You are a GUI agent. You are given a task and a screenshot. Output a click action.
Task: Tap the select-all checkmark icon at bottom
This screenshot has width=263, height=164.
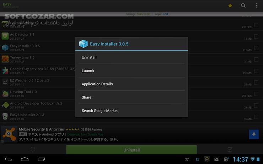pyautogui.click(x=230, y=149)
